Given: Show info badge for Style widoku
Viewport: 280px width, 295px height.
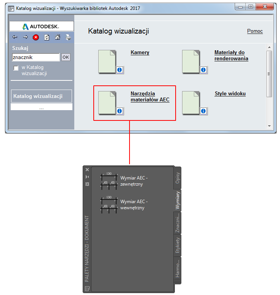Looking at the screenshot, I should coord(203,111).
